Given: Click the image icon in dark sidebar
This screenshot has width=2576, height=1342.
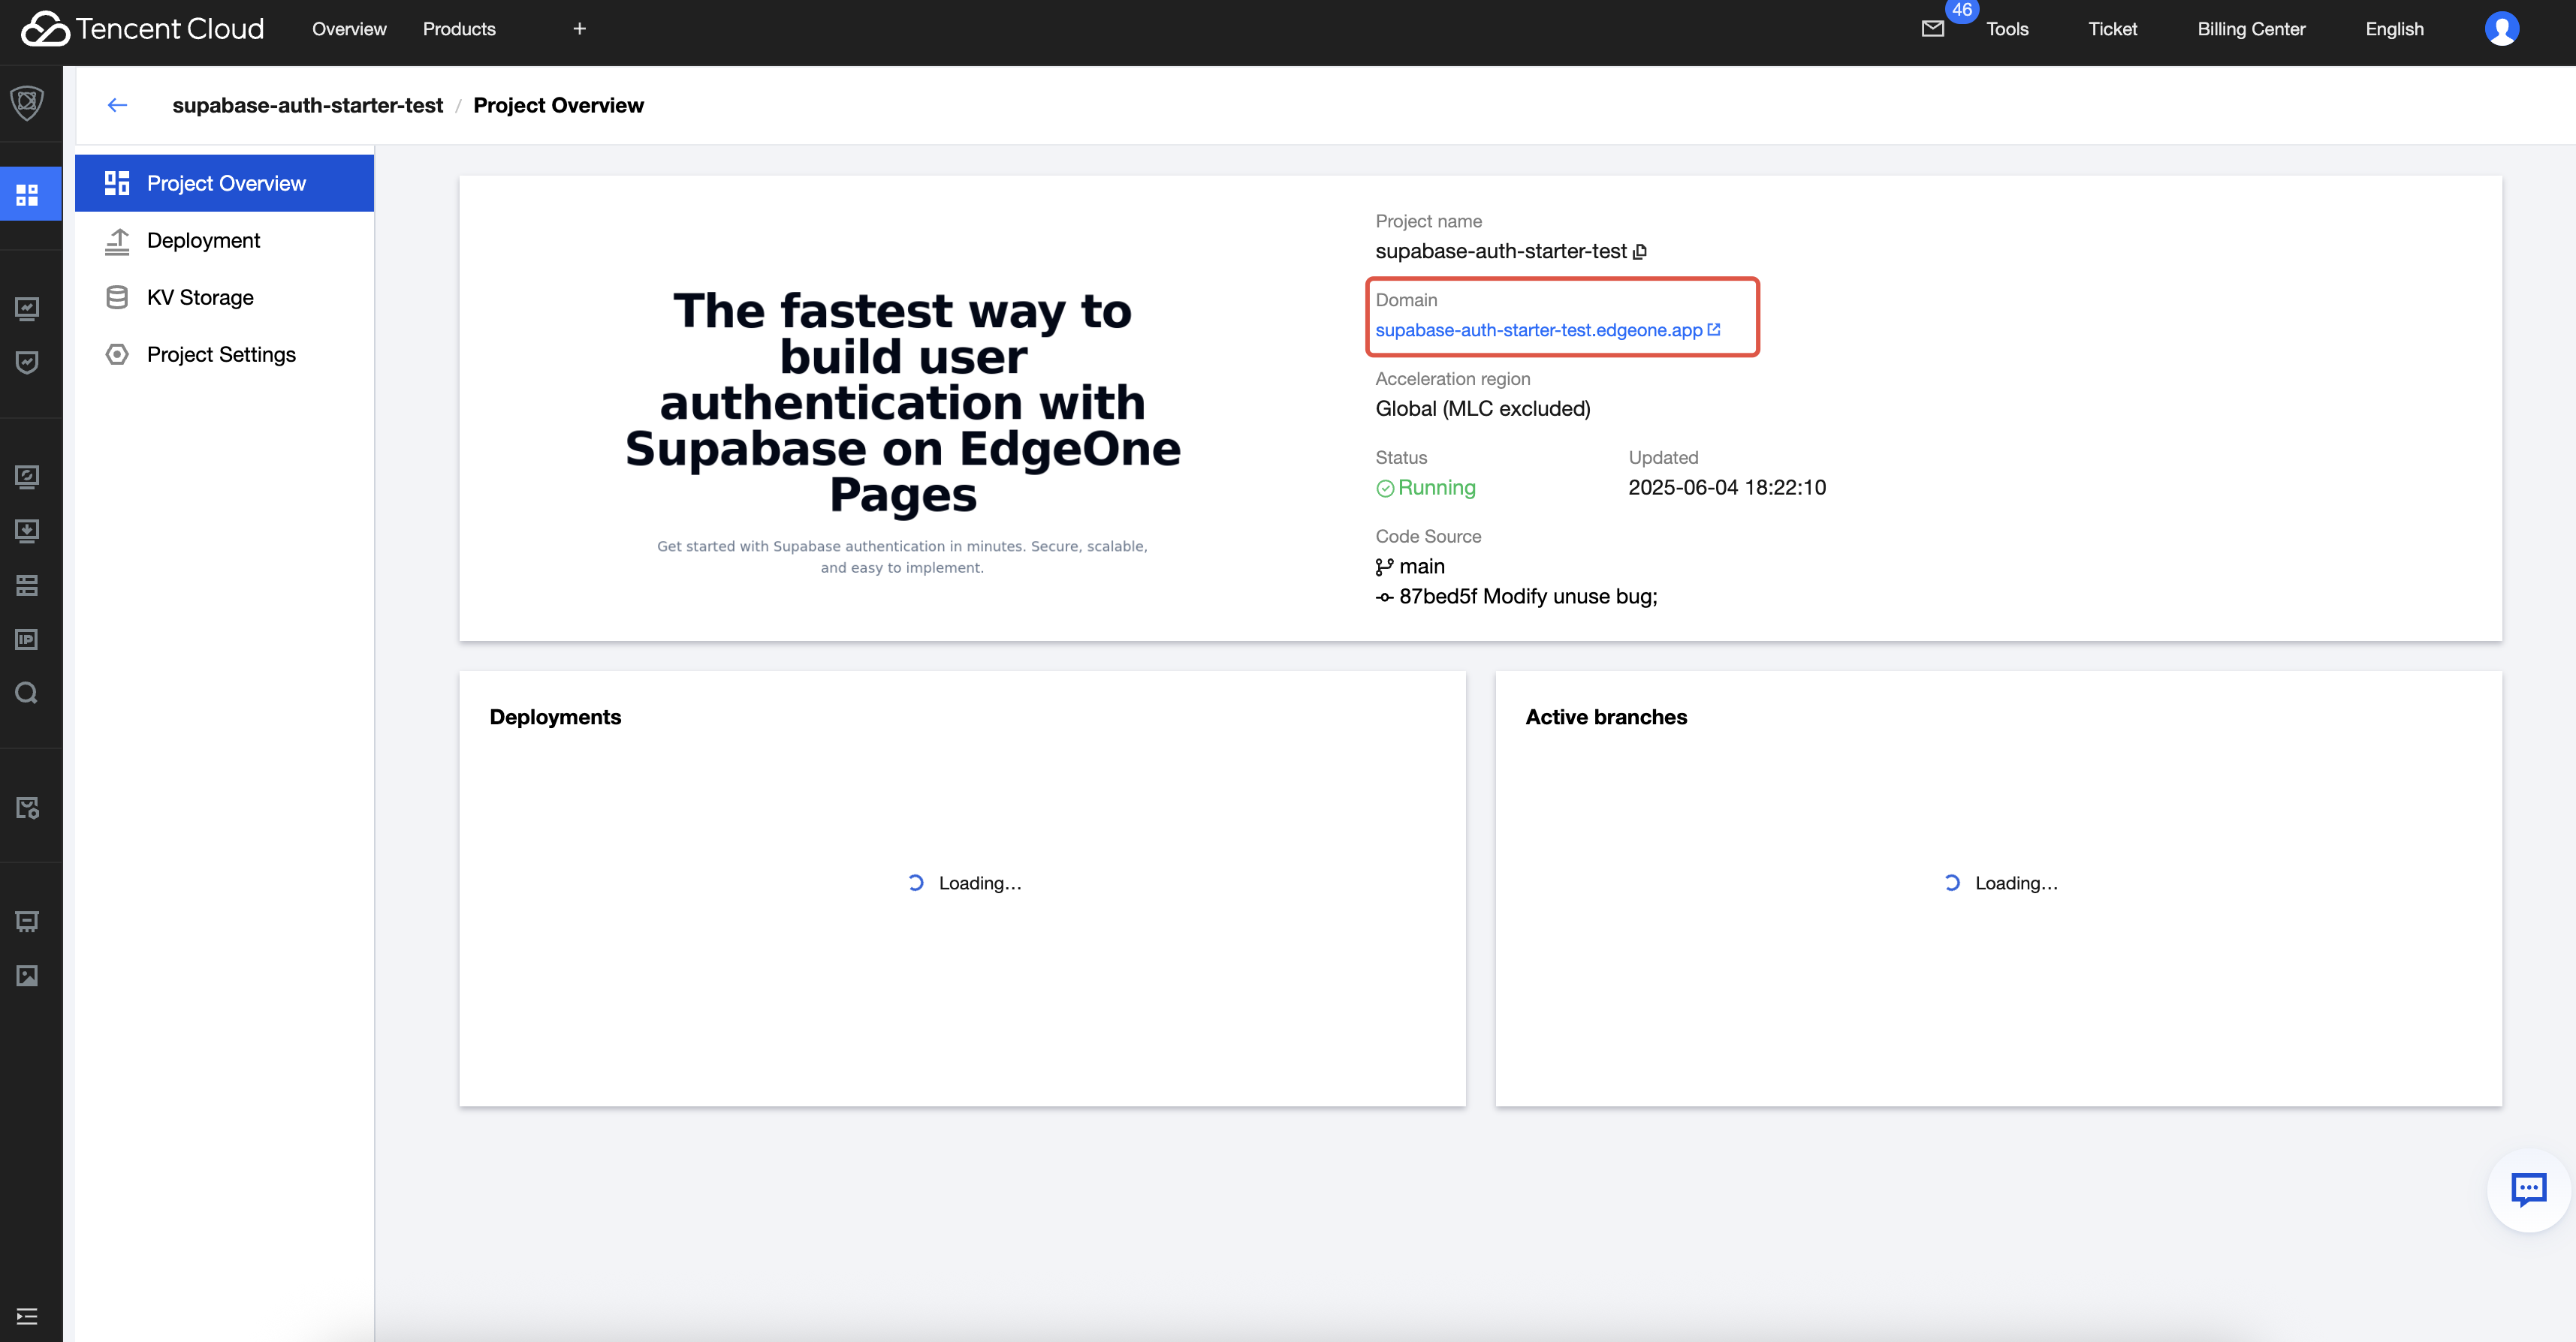Looking at the screenshot, I should 27,975.
